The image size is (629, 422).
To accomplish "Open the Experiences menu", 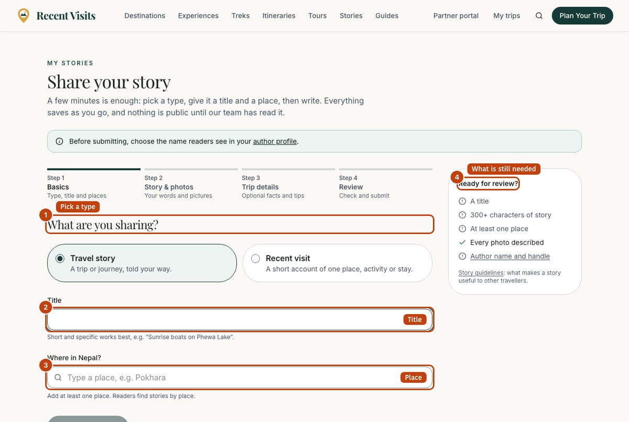I will [198, 16].
